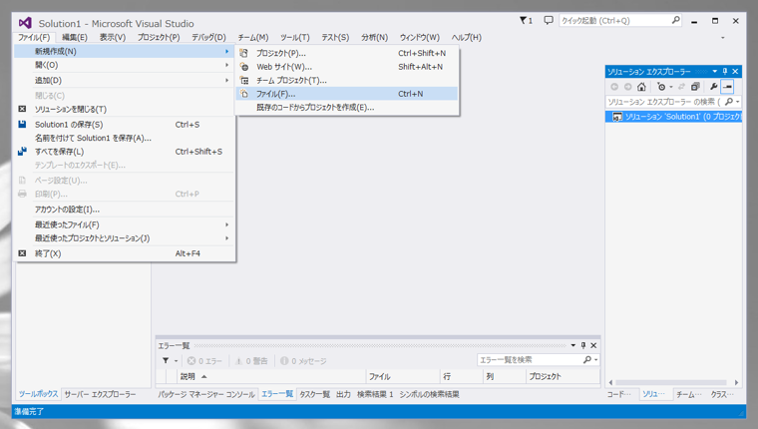Click the Back arrow in Solution Explorer

tap(614, 87)
